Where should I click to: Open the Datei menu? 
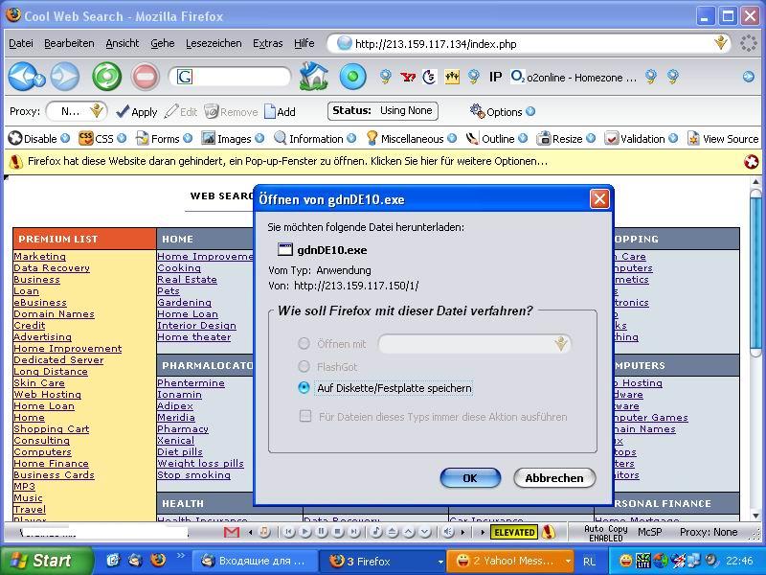point(21,43)
